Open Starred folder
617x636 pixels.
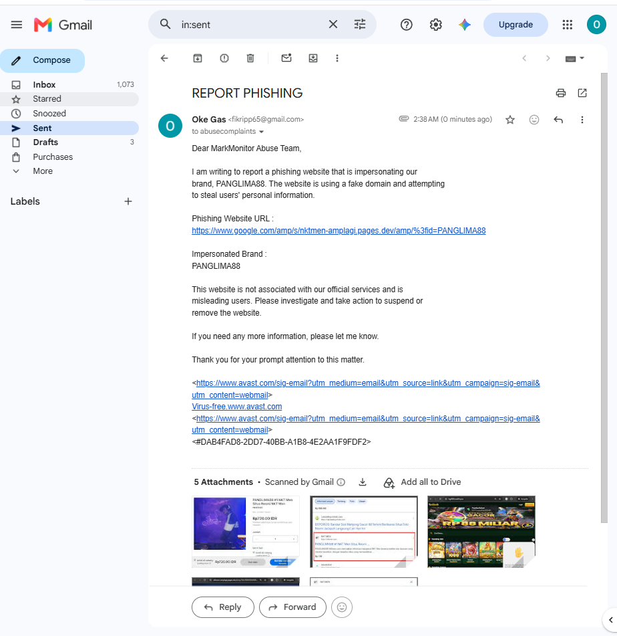(x=69, y=99)
